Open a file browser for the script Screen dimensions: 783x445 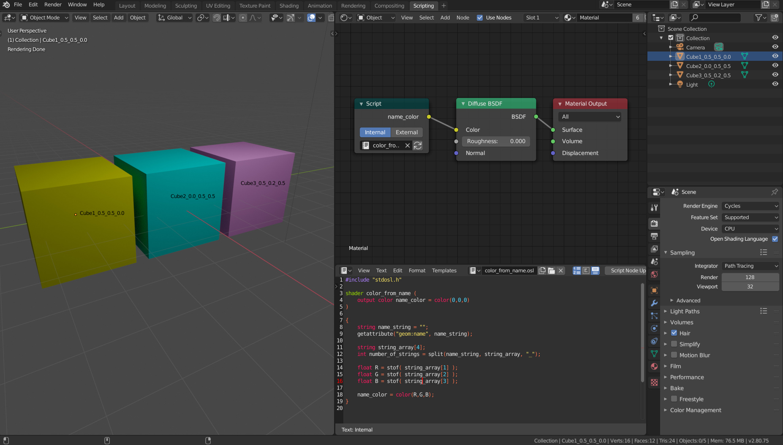[552, 271]
